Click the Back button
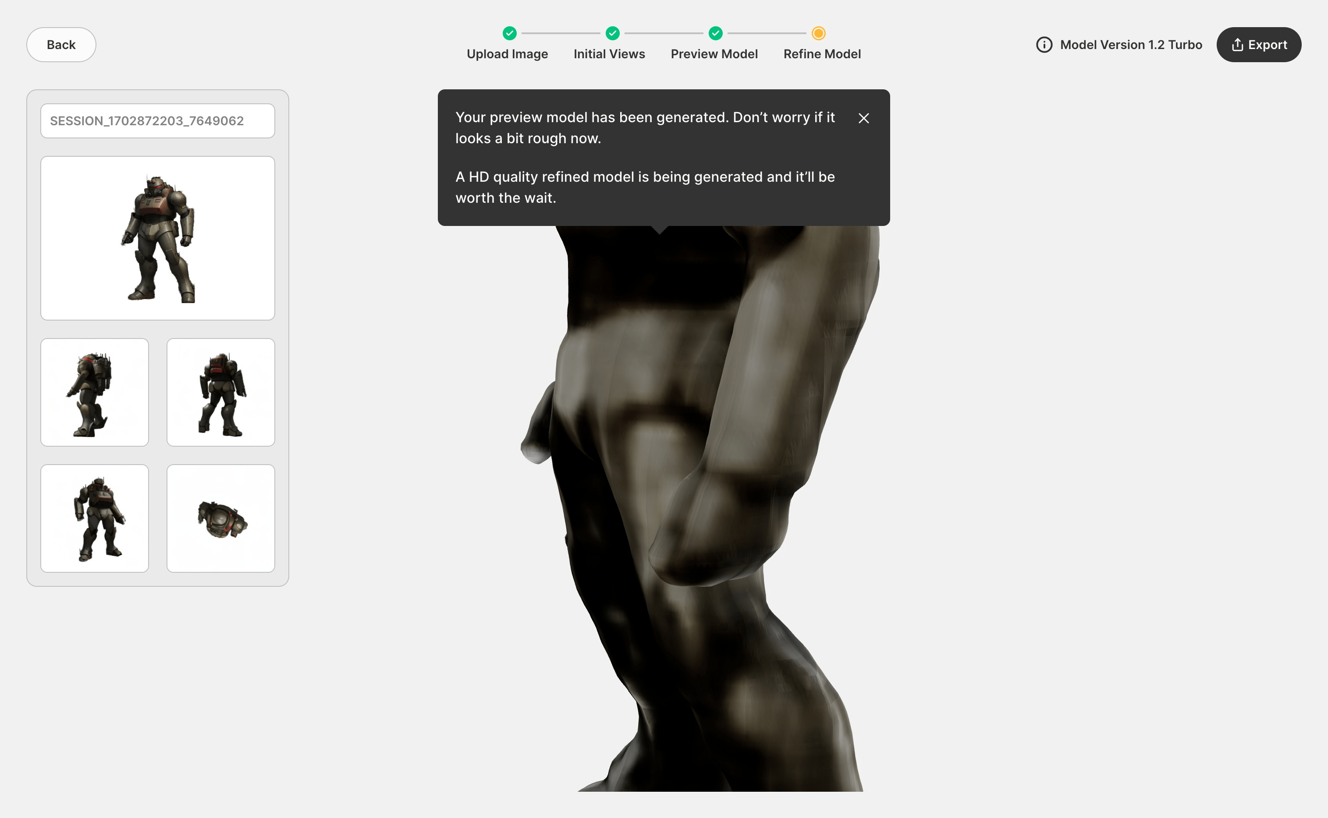1328x818 pixels. [61, 45]
